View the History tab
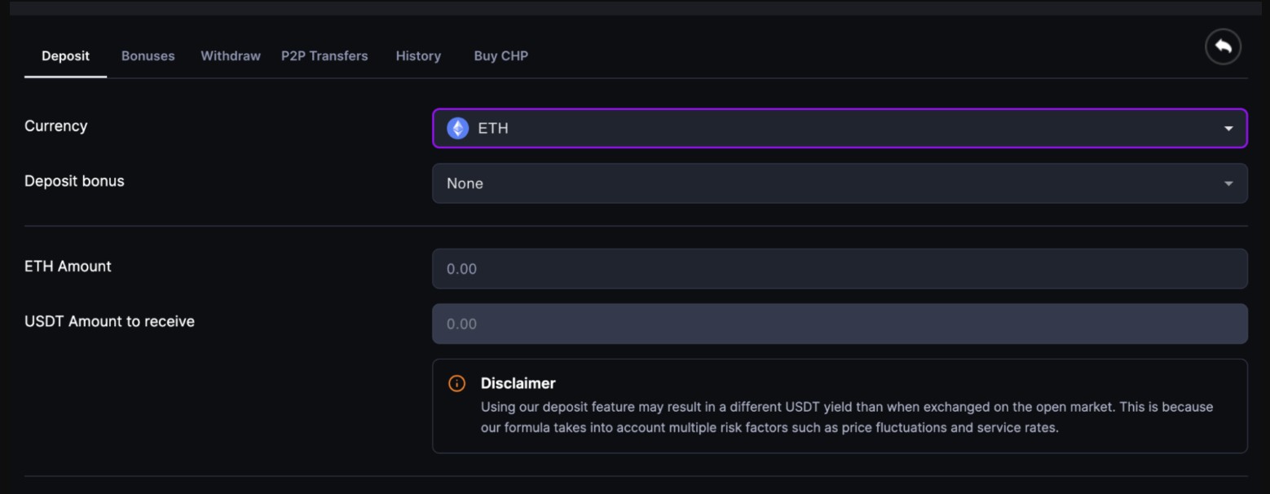 418,56
